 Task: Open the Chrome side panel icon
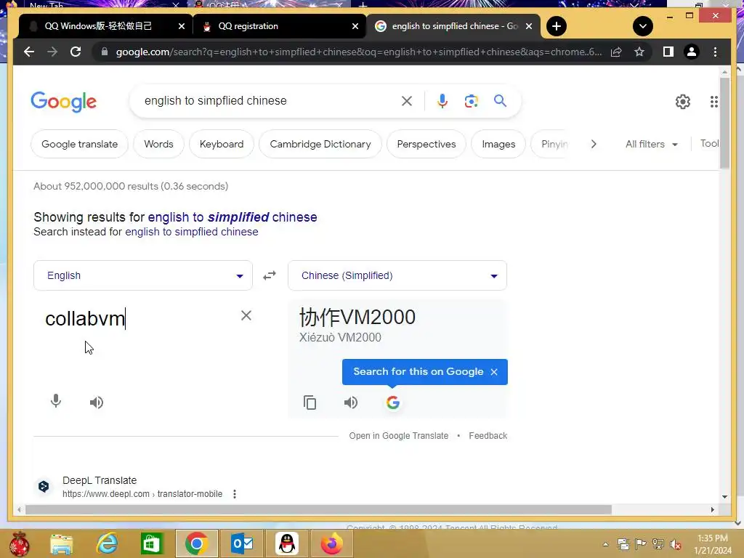pyautogui.click(x=668, y=52)
